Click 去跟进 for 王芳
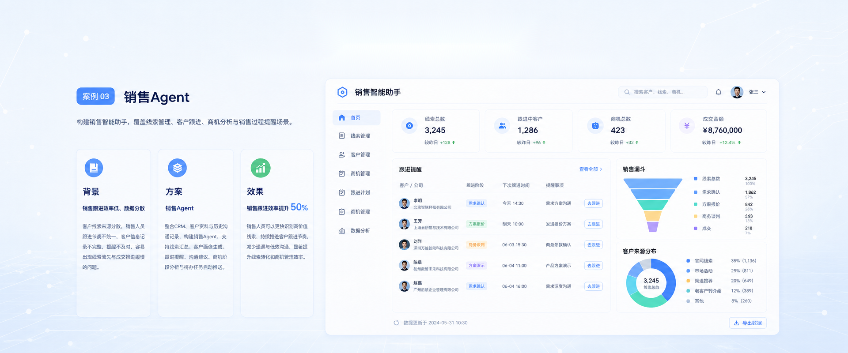The height and width of the screenshot is (353, 848). [x=594, y=224]
